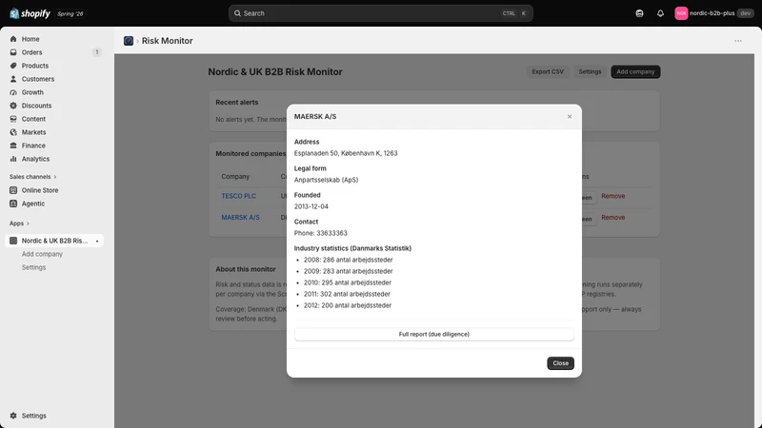Viewport: 762px width, 428px height.
Task: Open Finance in the sidebar
Action: pos(33,146)
